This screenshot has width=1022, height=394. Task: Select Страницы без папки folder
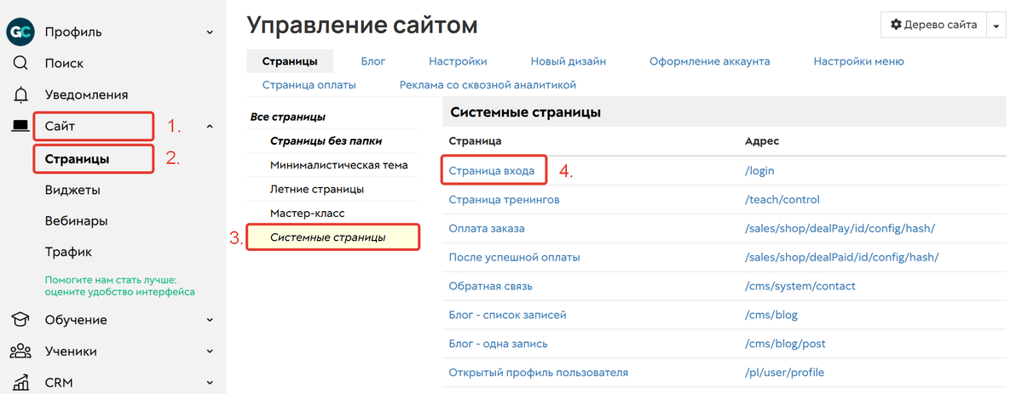pyautogui.click(x=326, y=140)
